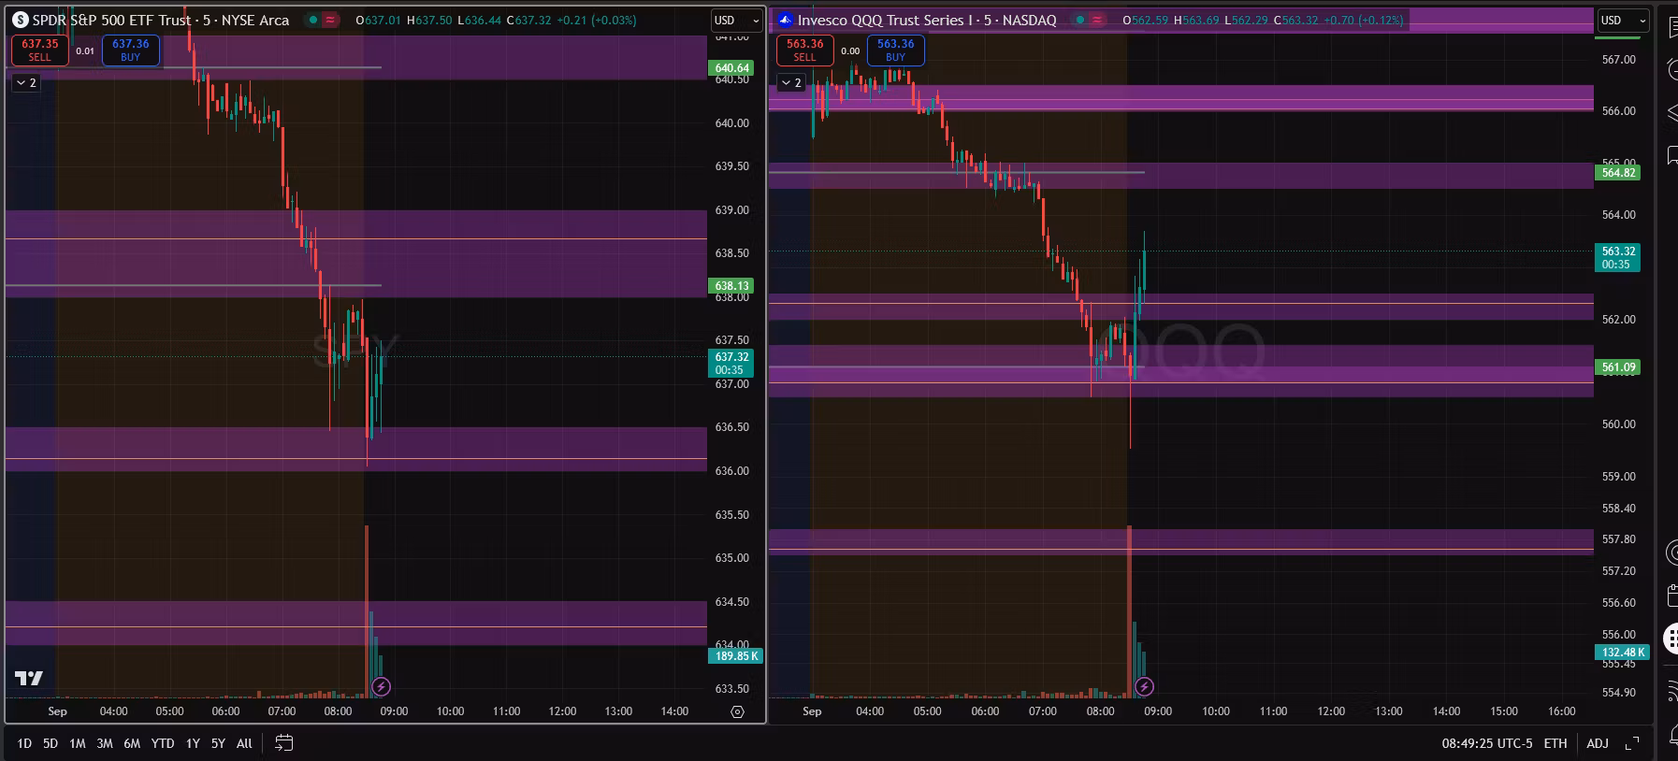Open the concentric-circle icon in right sidebar
Viewport: 1678px width, 761px height.
tap(1672, 553)
